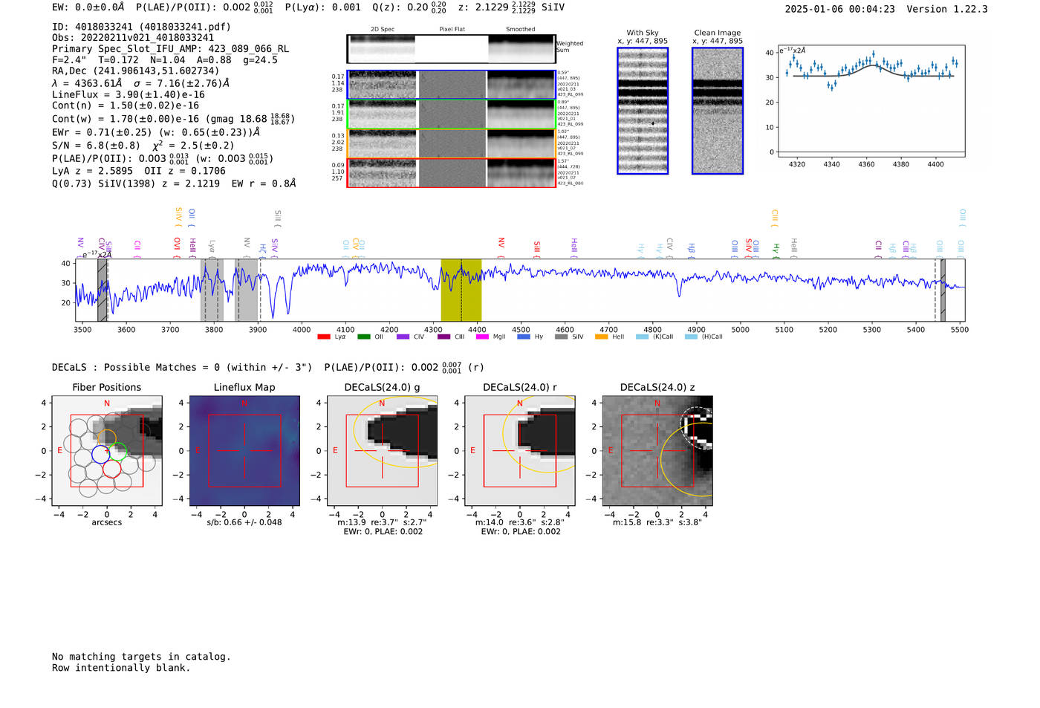Click the SiIV gray legend swatch
Image resolution: width=1040 pixels, height=708 pixels.
(561, 337)
